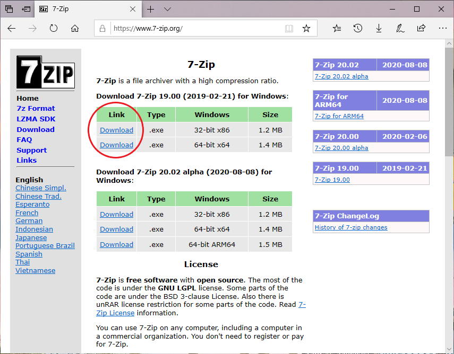
Task: Open FAQ in the sidebar menu
Action: pyautogui.click(x=24, y=139)
